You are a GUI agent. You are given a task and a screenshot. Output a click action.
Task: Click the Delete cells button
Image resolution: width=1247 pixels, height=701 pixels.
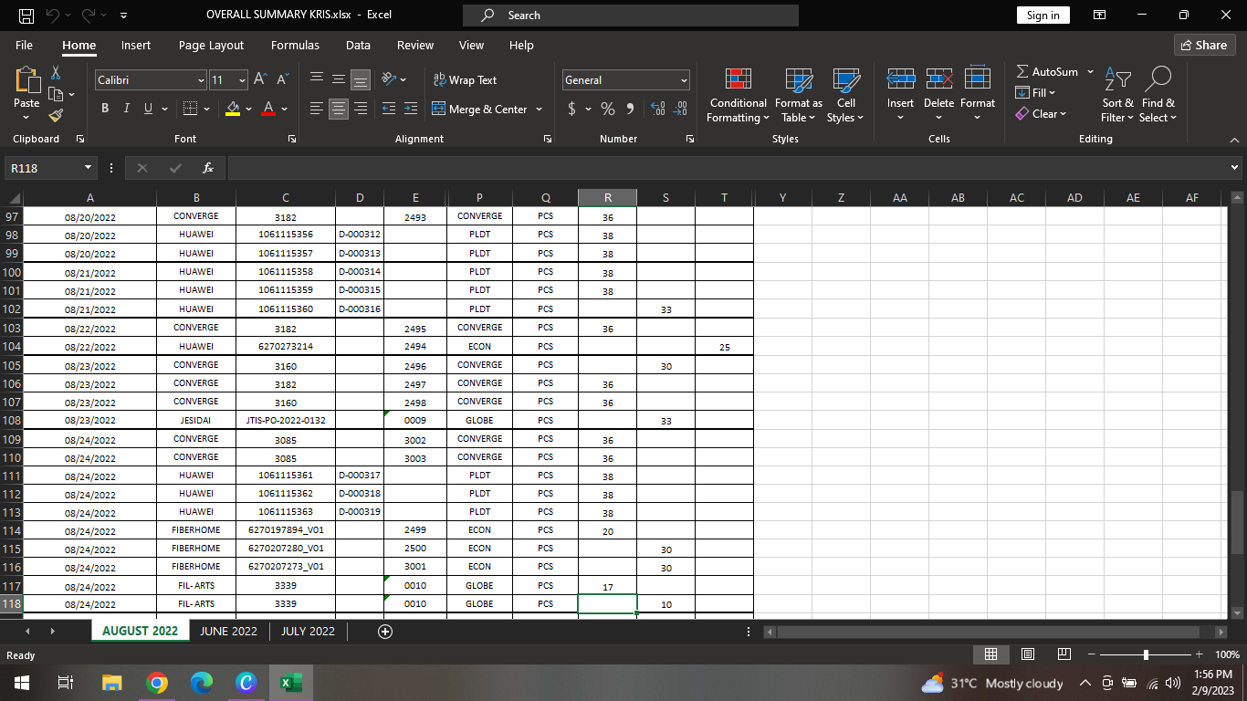point(938,95)
